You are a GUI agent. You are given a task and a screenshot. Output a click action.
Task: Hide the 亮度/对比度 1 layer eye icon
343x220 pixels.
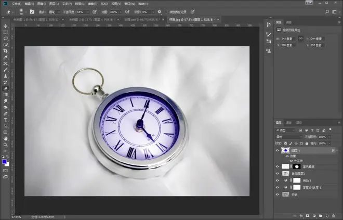(278, 188)
